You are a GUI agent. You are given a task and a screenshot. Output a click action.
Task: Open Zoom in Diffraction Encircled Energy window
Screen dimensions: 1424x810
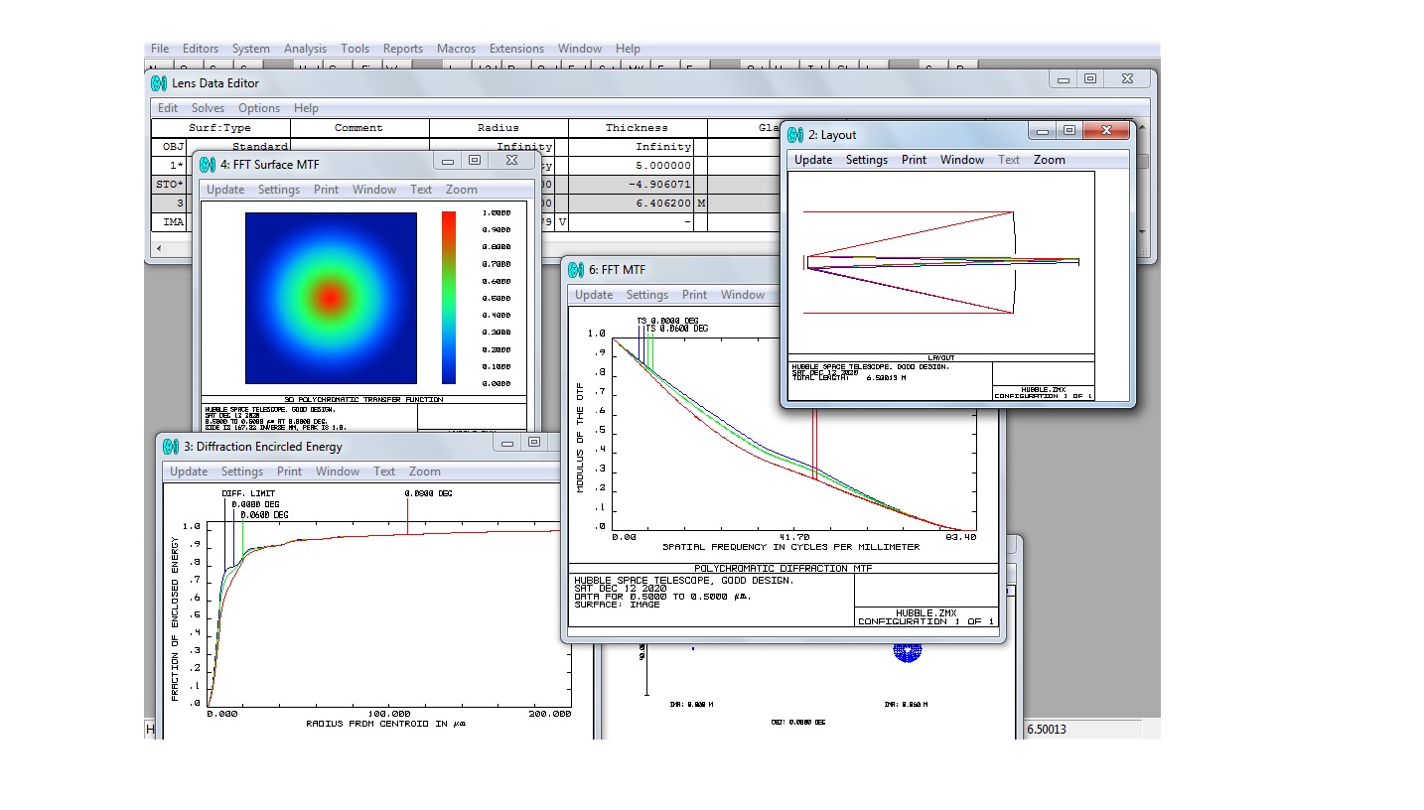click(x=425, y=472)
